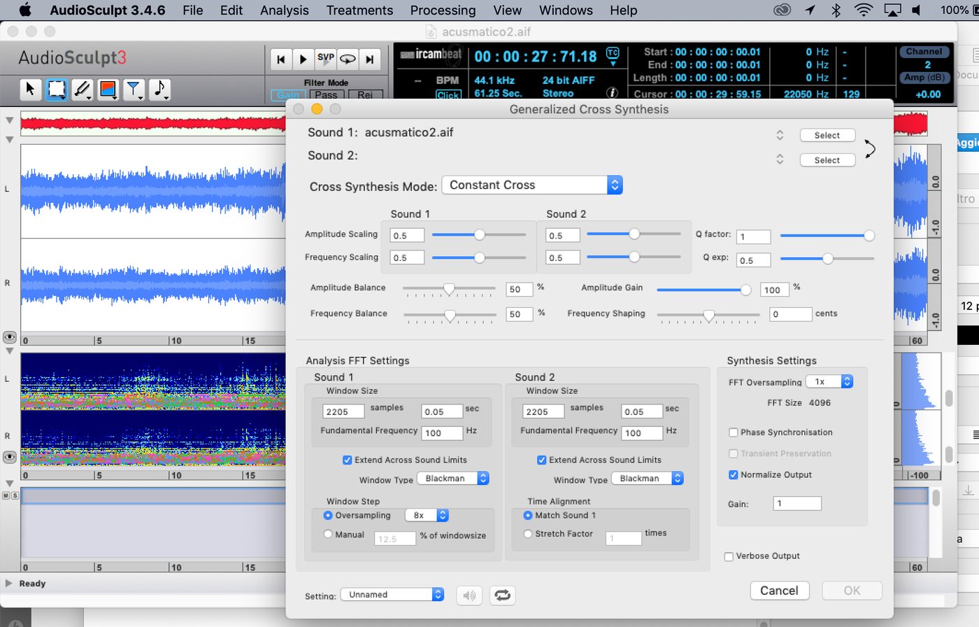Open the Apple menu
This screenshot has height=627, width=979.
[x=25, y=10]
